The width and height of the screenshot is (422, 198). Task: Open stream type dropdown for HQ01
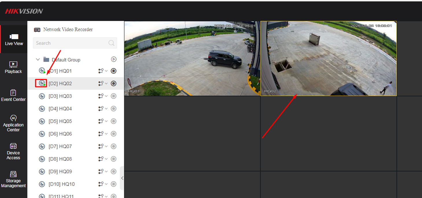tap(103, 71)
